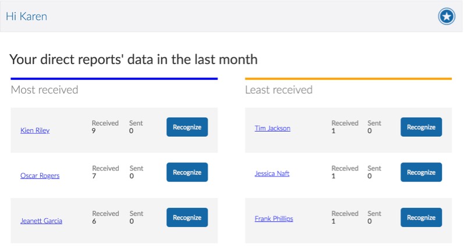Select the "Least received" section heading
Screen dimensions: 464x248
[278, 90]
